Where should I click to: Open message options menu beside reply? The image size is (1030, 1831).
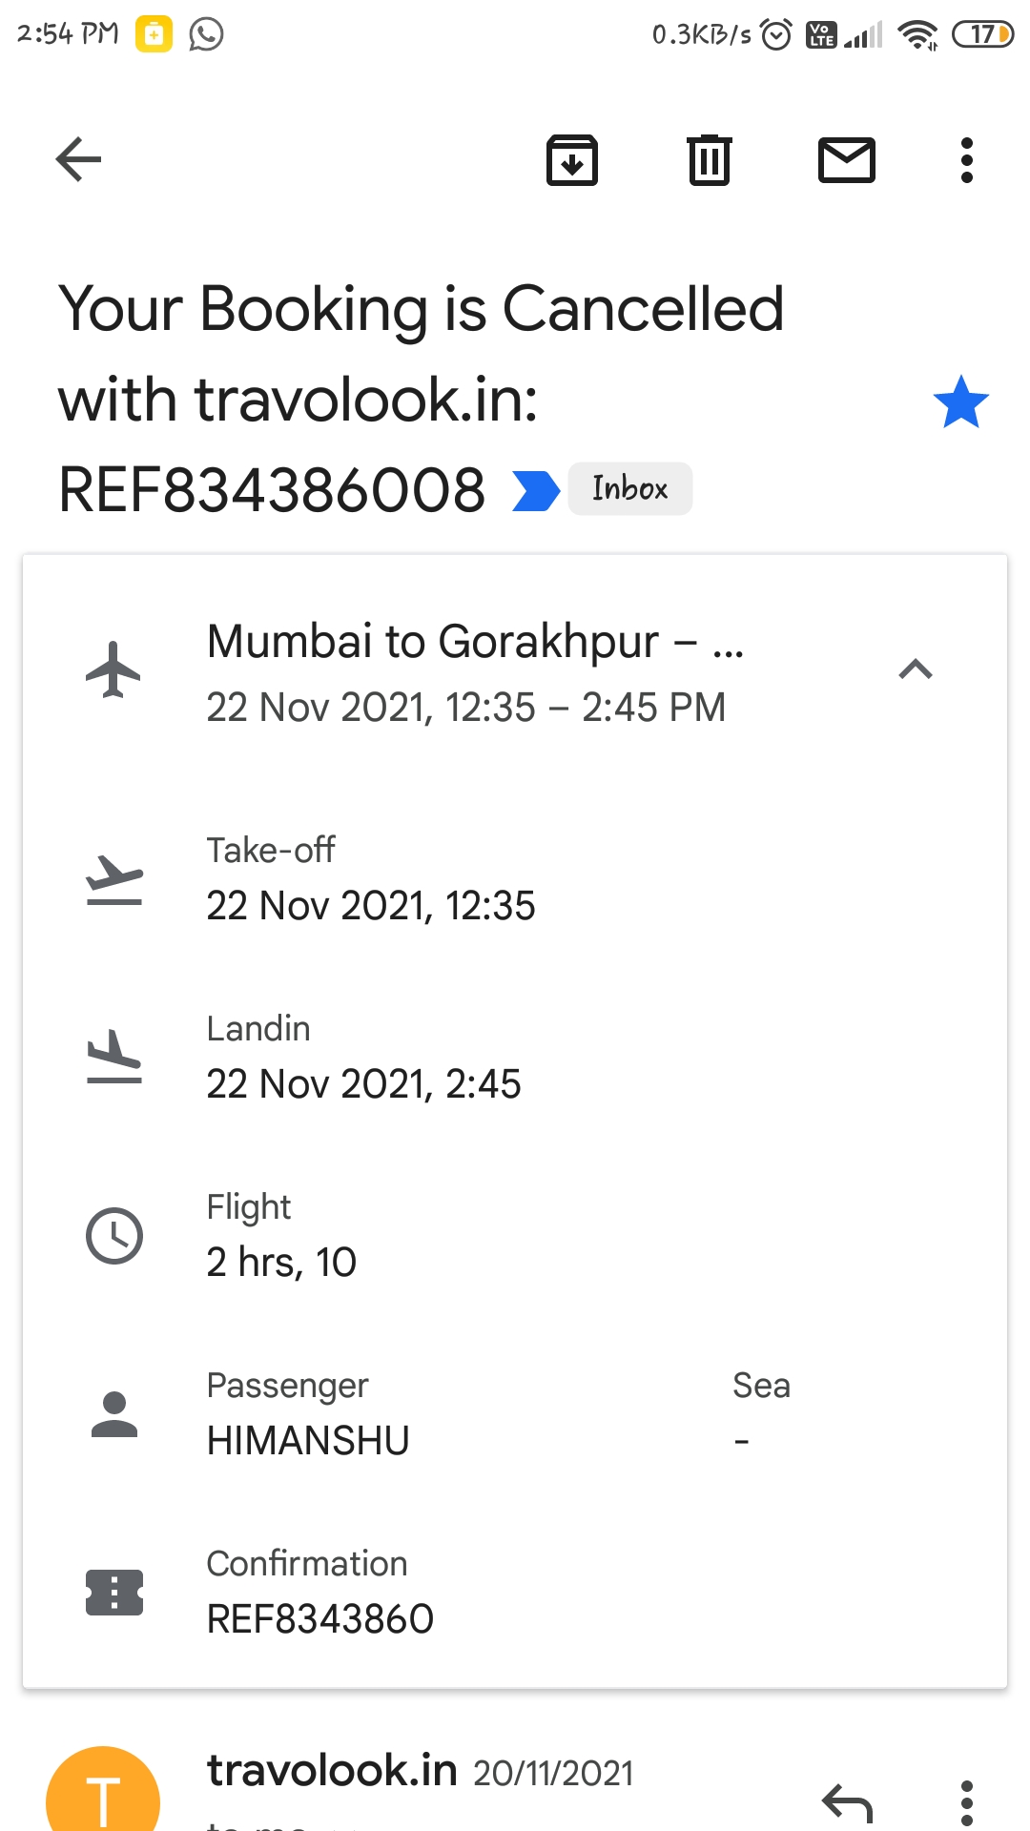pyautogui.click(x=966, y=1802)
